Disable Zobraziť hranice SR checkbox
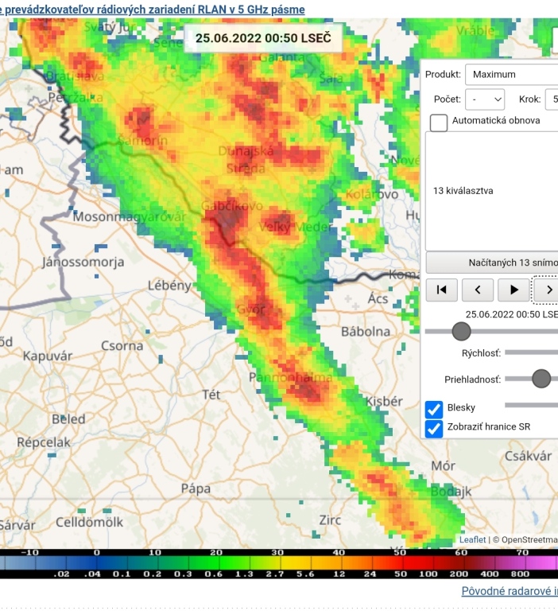 pos(434,428)
